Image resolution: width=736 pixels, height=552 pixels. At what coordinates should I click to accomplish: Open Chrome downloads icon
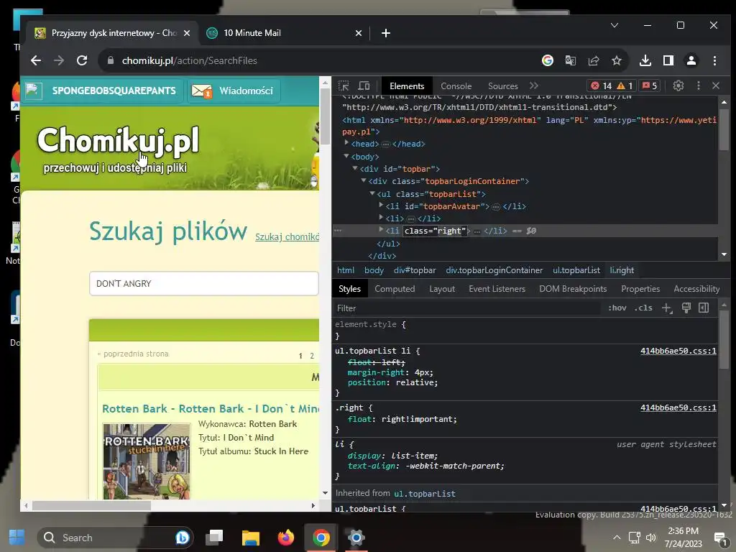tap(645, 60)
